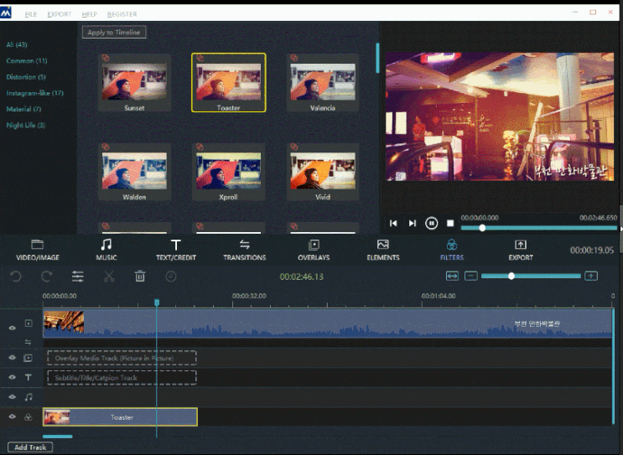This screenshot has width=623, height=455.
Task: Select the Instagram-like filter category
Action: [34, 93]
